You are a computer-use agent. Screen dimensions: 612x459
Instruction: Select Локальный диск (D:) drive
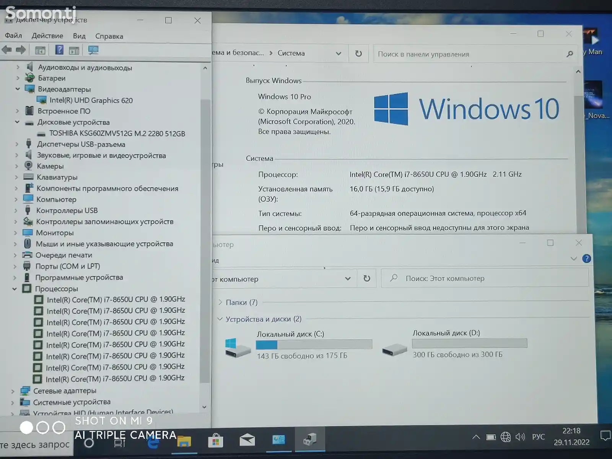(455, 344)
